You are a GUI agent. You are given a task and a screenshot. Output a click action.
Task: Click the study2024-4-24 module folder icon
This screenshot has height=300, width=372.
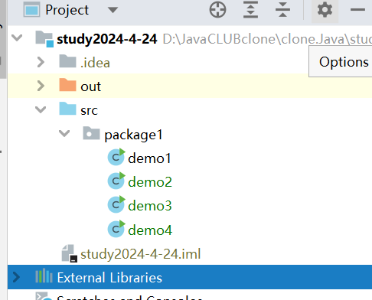pos(44,39)
